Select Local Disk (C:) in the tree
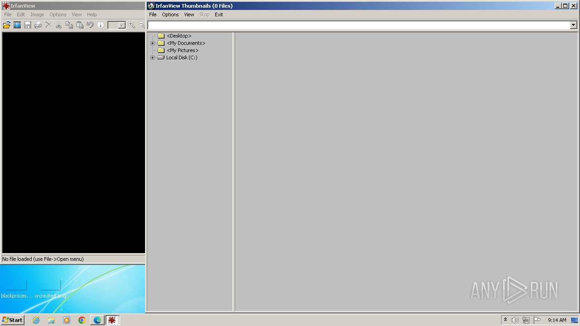This screenshot has height=326, width=580. [182, 58]
